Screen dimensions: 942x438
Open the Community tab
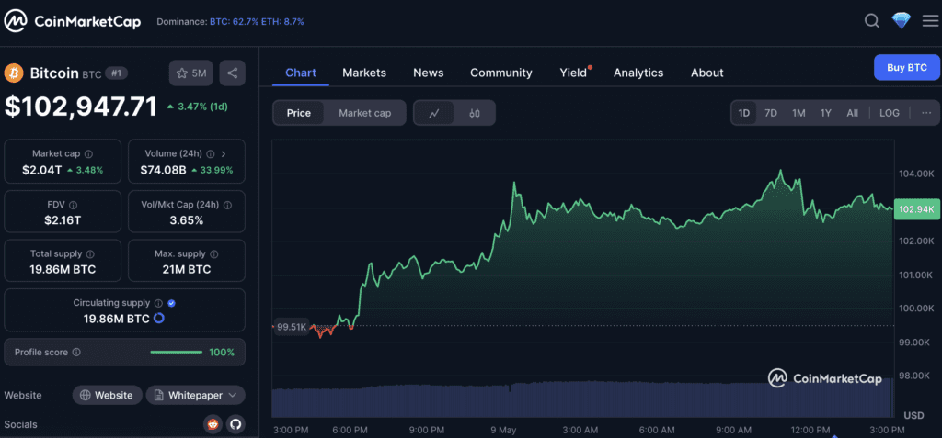coord(501,73)
